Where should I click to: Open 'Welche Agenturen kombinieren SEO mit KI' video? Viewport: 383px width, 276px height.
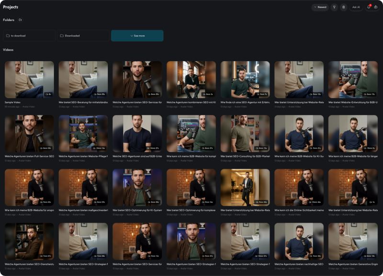(x=191, y=80)
